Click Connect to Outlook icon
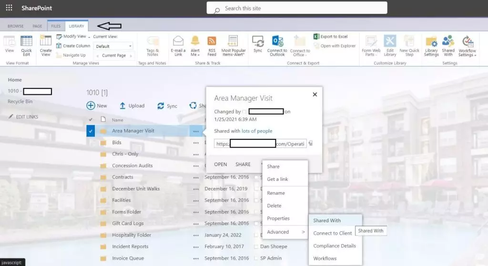 point(277,41)
